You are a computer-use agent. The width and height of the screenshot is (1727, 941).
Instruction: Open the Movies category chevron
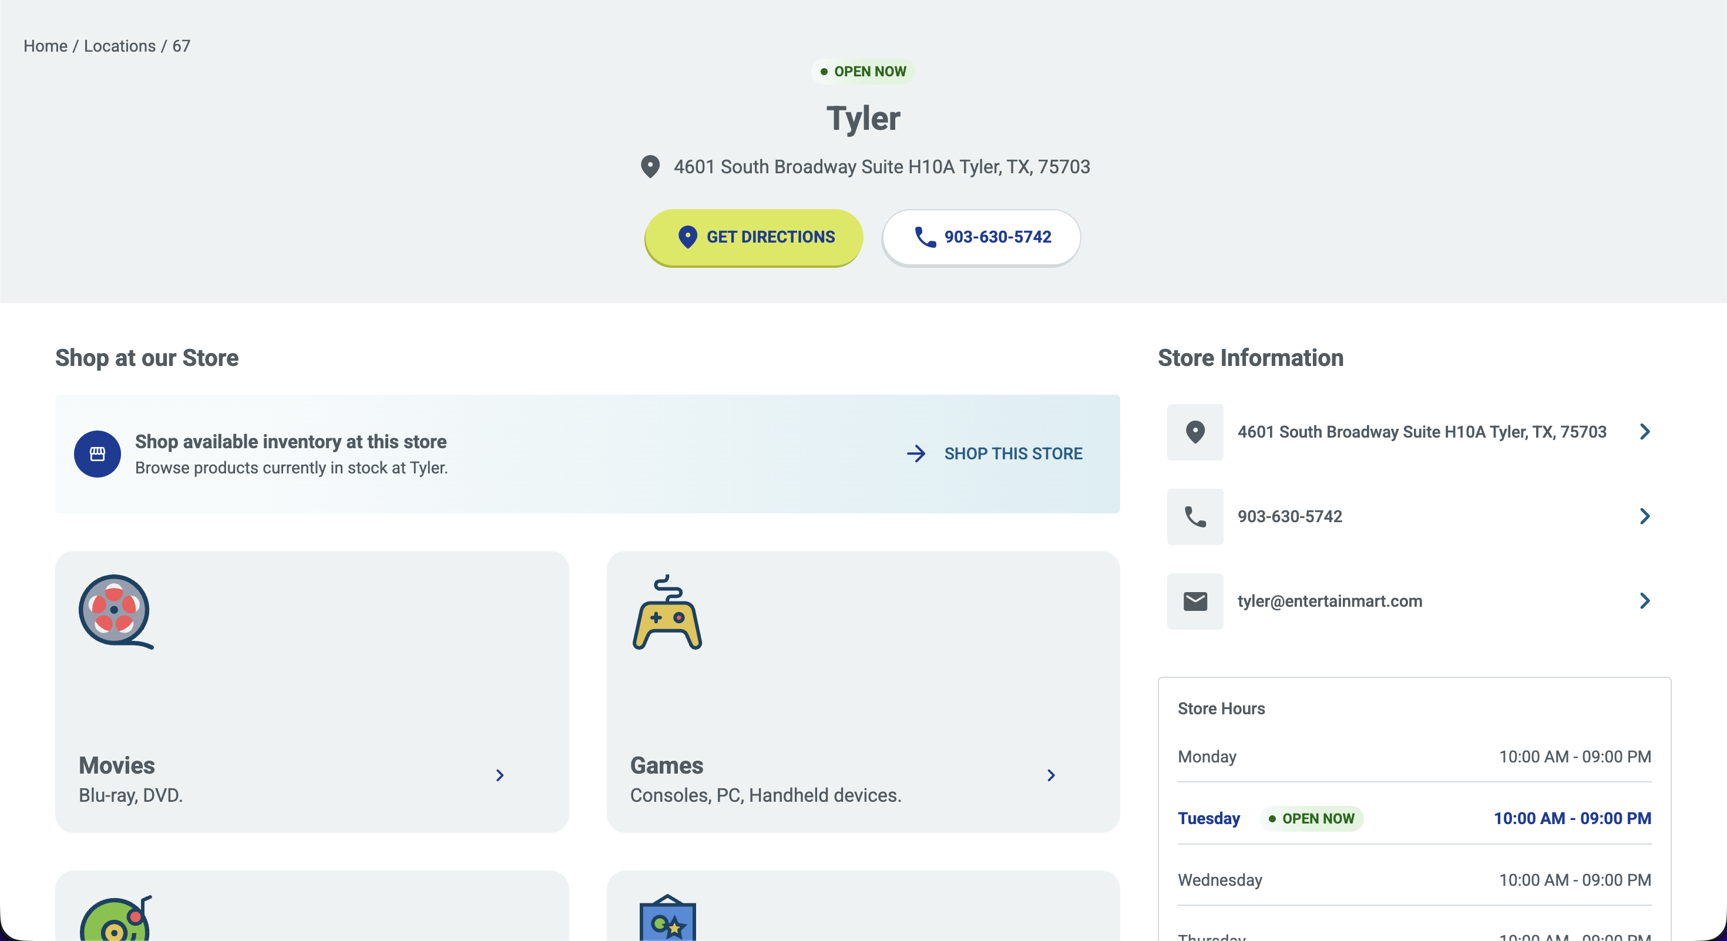pos(499,775)
